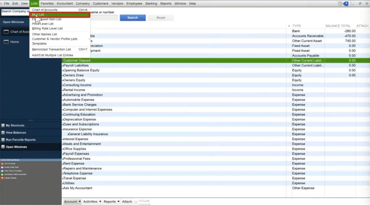This screenshot has width=370, height=205.
Task: Expand the Reports dropdown at bottom
Action: coord(111,202)
